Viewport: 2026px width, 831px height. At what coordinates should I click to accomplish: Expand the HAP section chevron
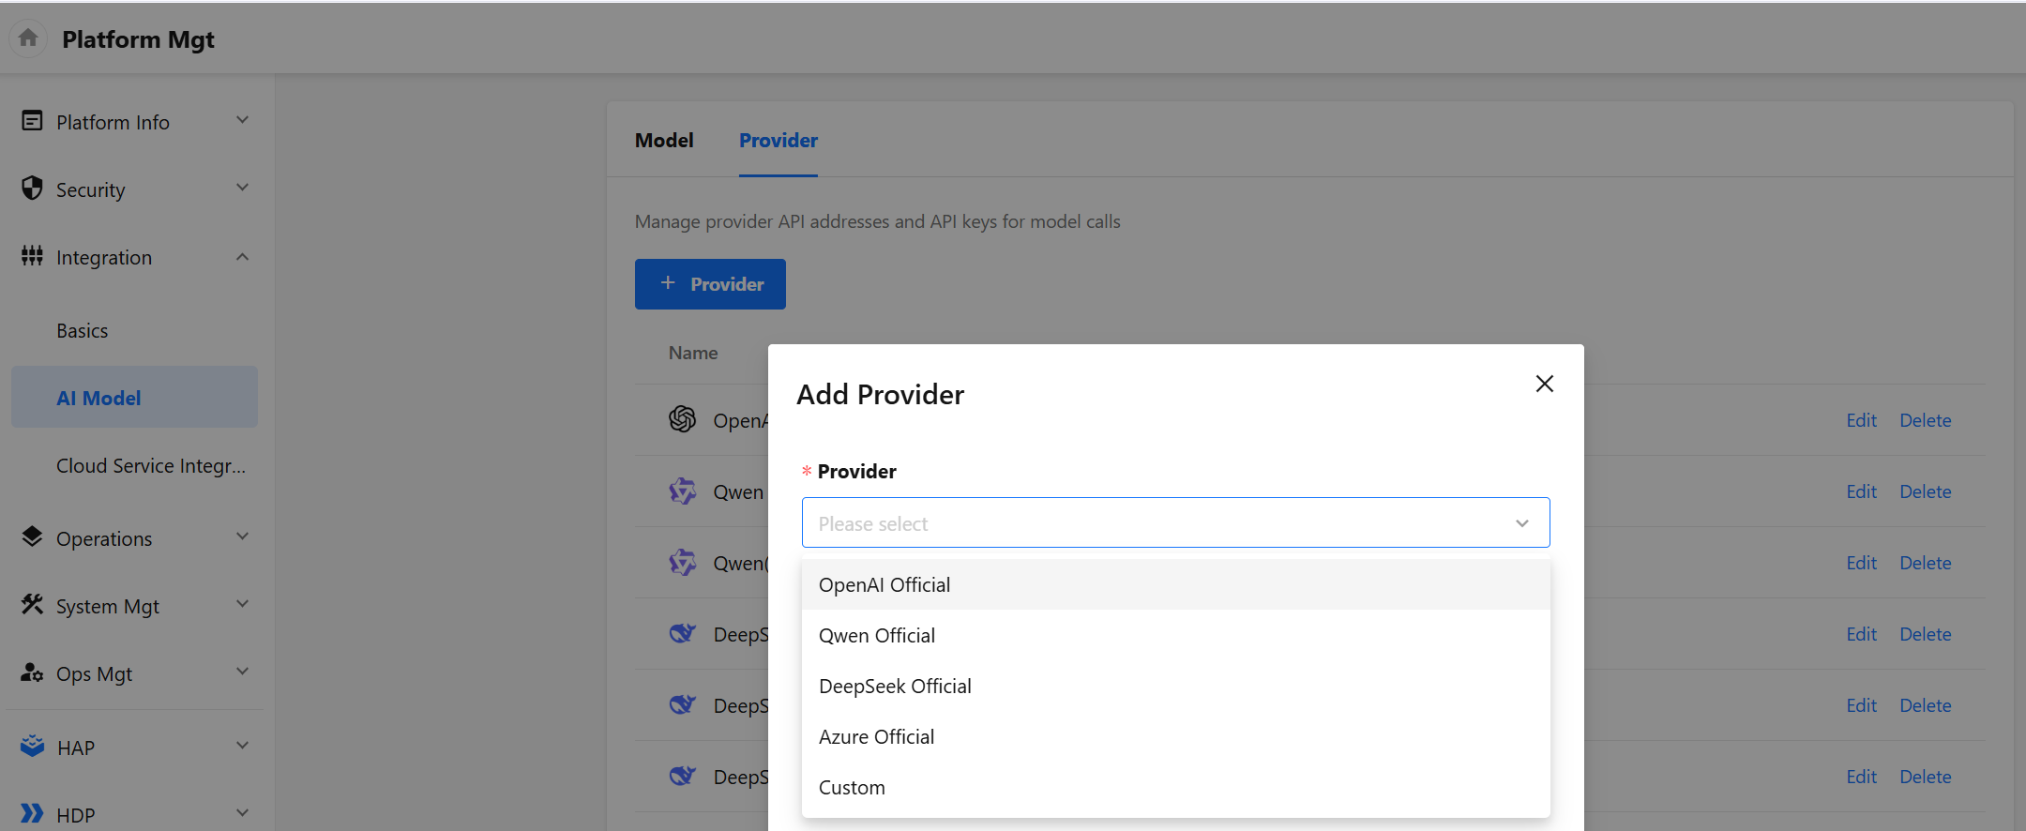[243, 746]
